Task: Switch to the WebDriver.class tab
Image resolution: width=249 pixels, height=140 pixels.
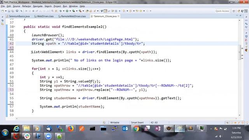Action: [x=44, y=16]
